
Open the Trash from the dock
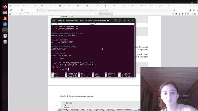point(5,42)
